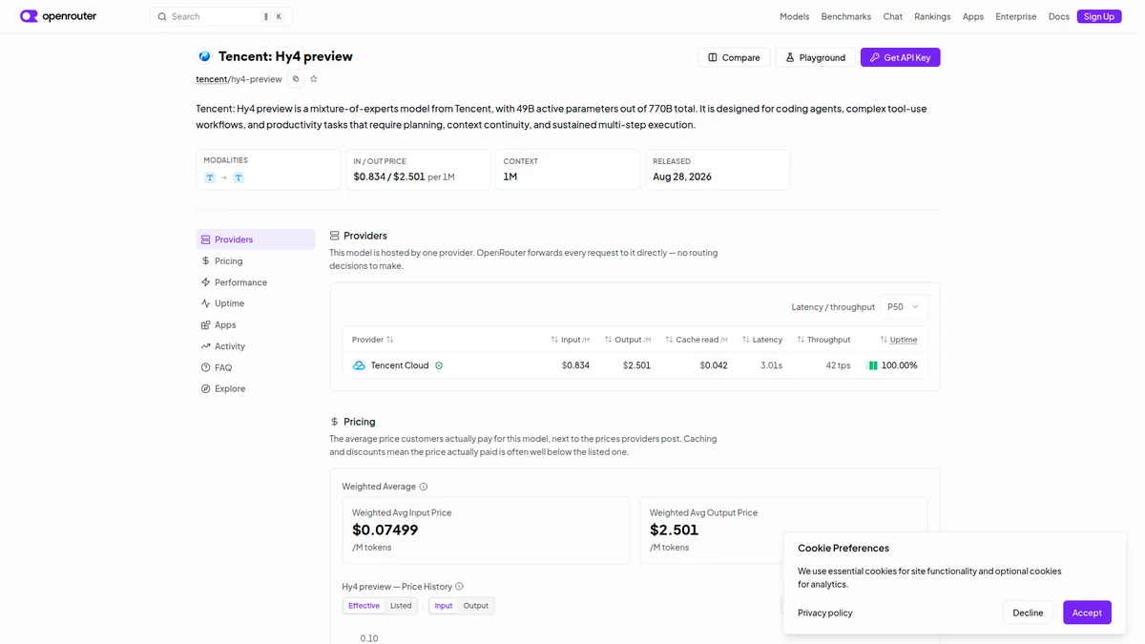The image size is (1145, 644).
Task: Go to the Activity sidebar section
Action: tap(256, 346)
